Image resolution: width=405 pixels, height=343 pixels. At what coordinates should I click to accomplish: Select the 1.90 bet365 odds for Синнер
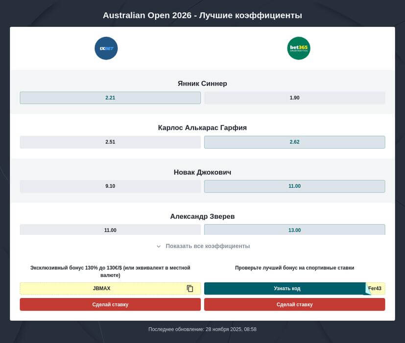point(294,97)
